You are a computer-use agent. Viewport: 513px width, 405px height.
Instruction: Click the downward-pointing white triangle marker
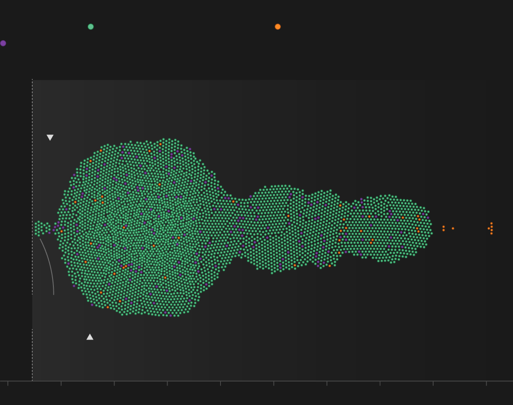pos(50,137)
